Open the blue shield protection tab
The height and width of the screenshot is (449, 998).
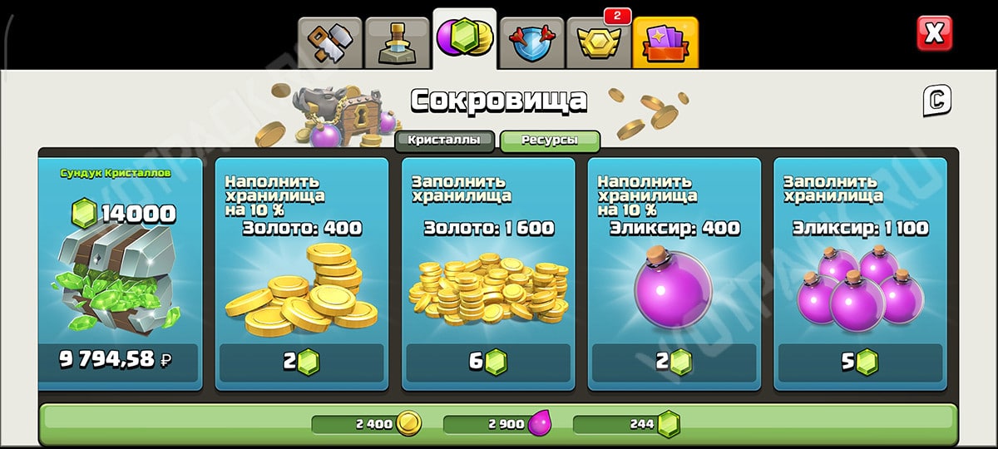click(x=531, y=42)
